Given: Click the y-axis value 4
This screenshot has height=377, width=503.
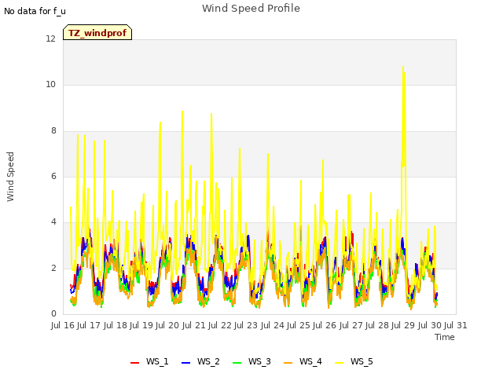Looking at the screenshot, I should (53, 221).
